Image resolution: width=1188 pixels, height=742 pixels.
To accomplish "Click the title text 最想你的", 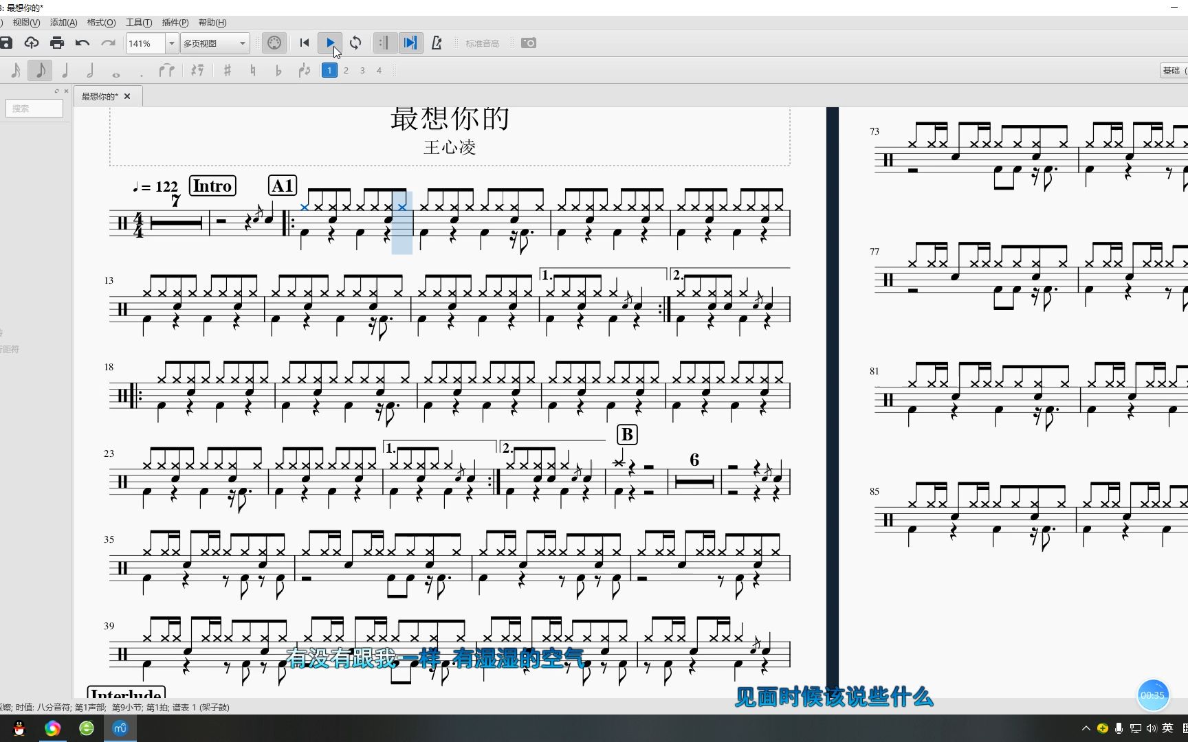I will click(x=450, y=119).
